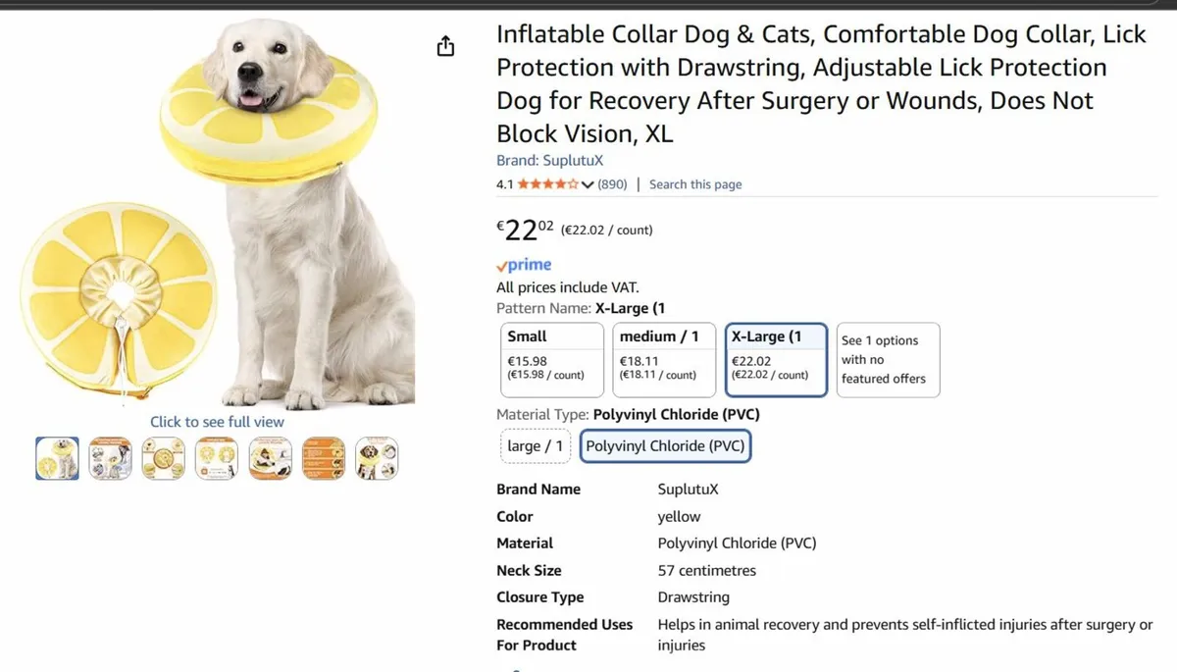This screenshot has width=1177, height=672.
Task: Click the Click to see full view link
Action: [x=216, y=421]
